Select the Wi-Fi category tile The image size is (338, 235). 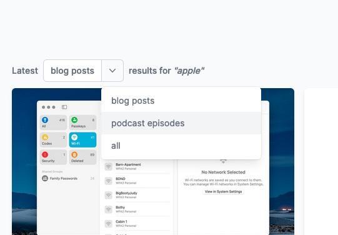click(x=82, y=140)
